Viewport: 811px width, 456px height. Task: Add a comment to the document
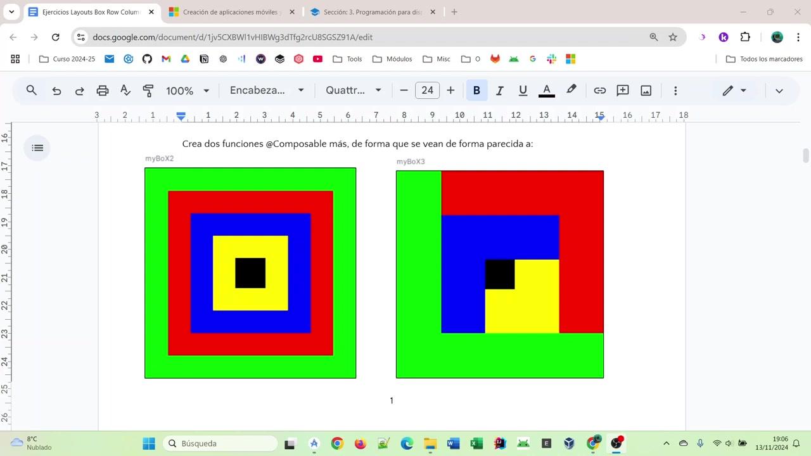click(623, 91)
